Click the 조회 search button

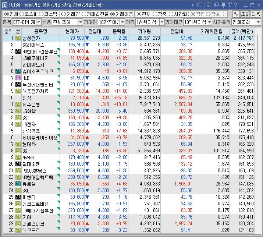(x=245, y=14)
